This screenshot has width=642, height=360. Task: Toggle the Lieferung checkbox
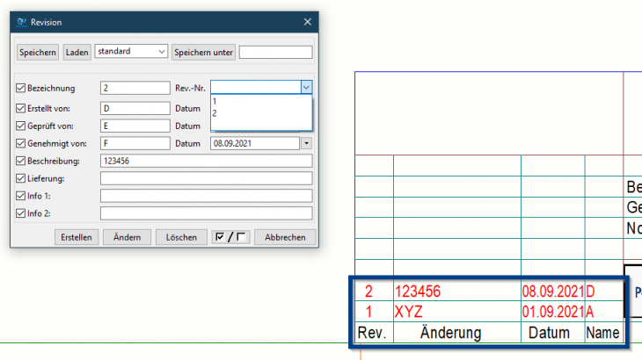pyautogui.click(x=20, y=178)
